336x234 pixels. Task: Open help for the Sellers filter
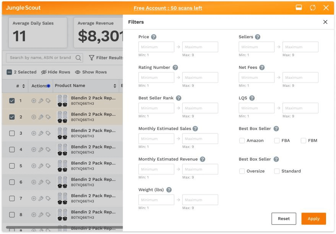[x=258, y=37]
